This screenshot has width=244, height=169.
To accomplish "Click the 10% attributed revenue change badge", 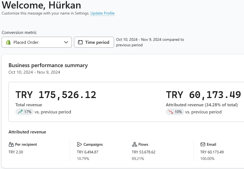I will click(175, 112).
